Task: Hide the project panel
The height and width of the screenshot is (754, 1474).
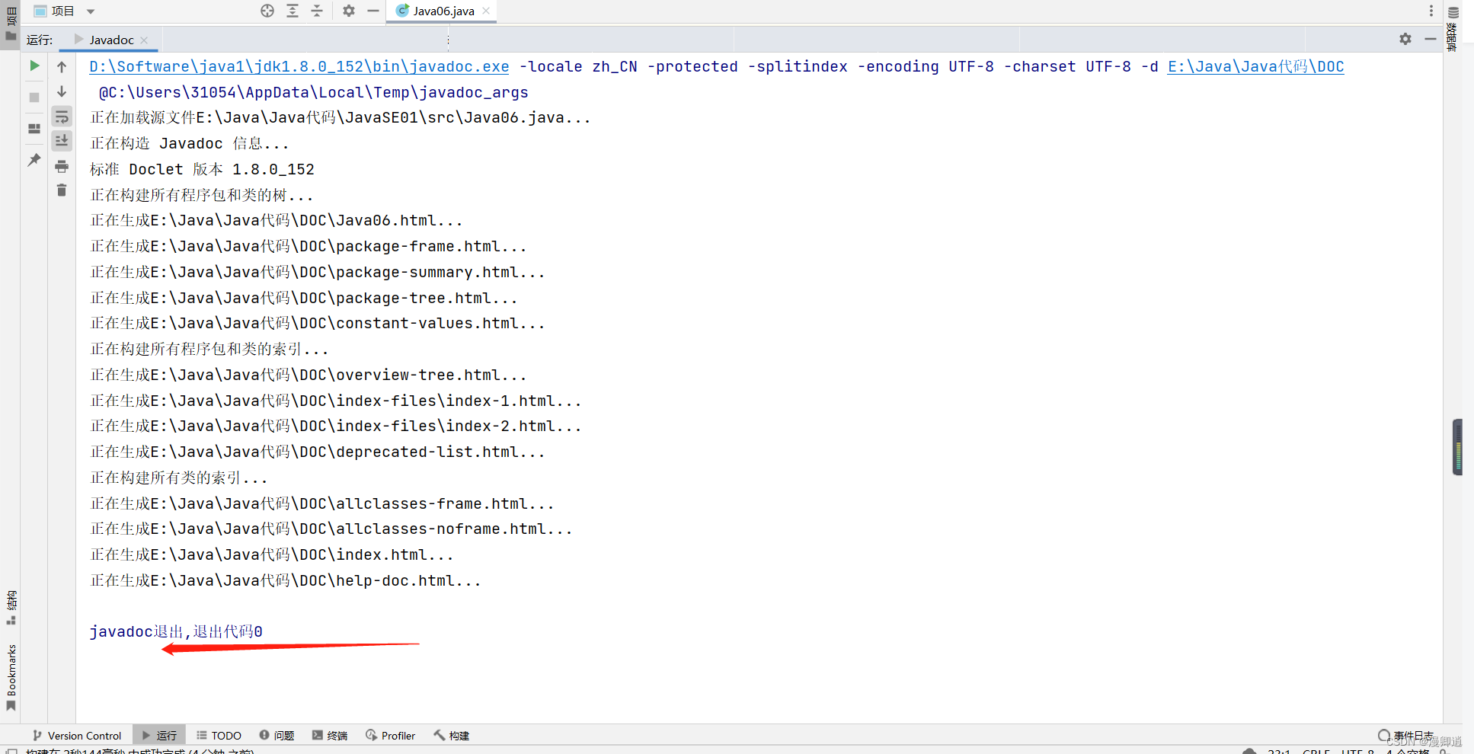Action: pos(373,11)
